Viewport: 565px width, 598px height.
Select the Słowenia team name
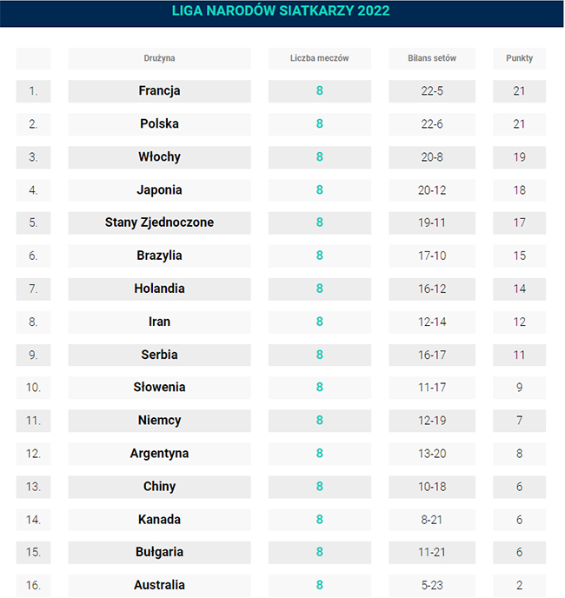159,388
